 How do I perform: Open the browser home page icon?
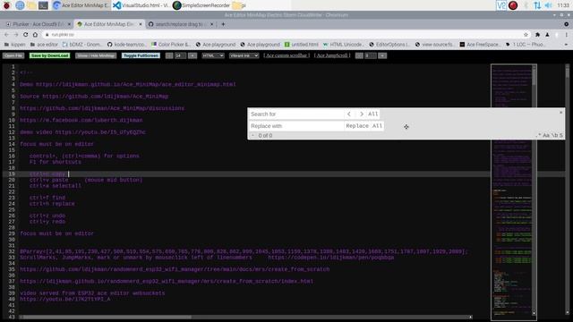point(35,34)
